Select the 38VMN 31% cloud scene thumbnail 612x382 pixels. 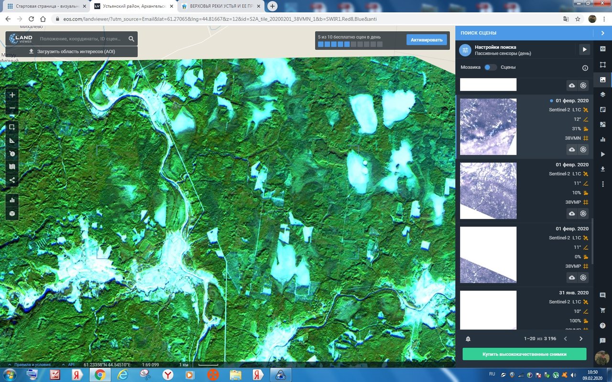[488, 127]
